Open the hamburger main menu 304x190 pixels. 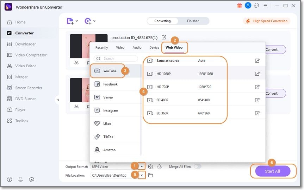click(265, 6)
